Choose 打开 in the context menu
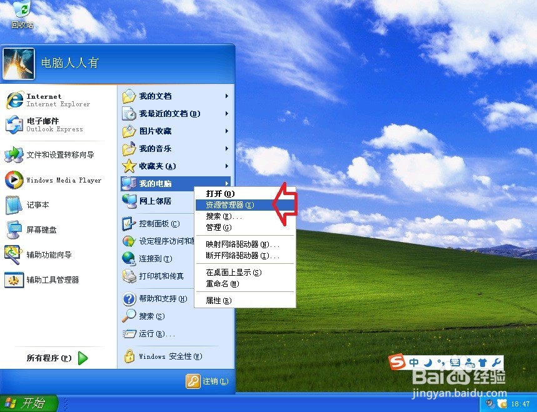Image resolution: width=537 pixels, height=412 pixels. coord(245,194)
